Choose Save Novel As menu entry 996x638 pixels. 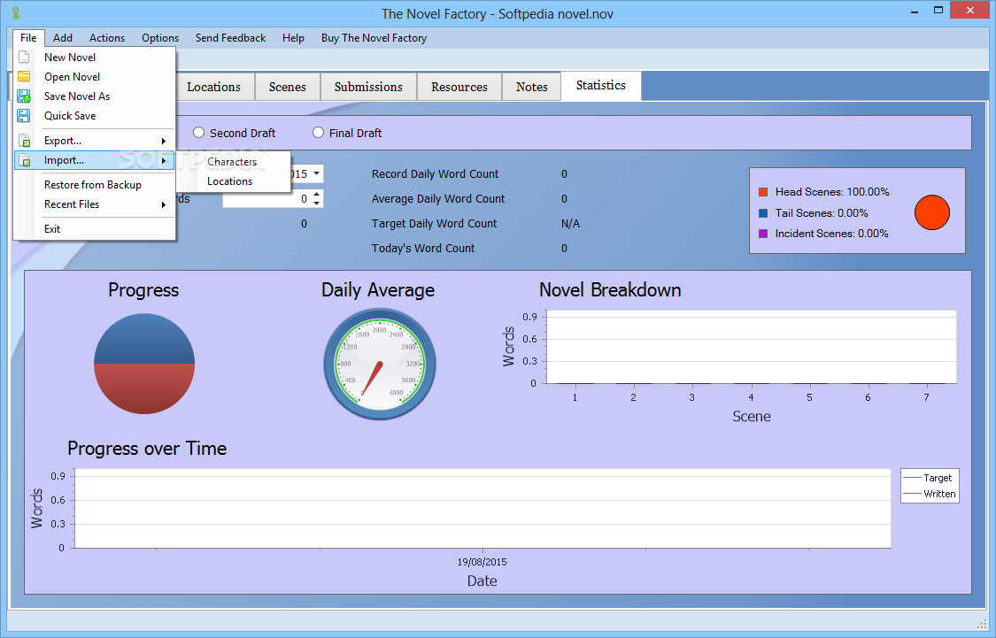(x=95, y=96)
